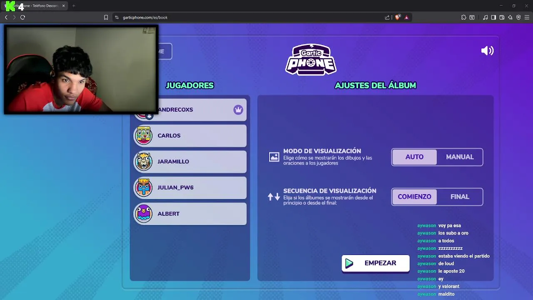Reload the garticphone page

click(x=22, y=17)
